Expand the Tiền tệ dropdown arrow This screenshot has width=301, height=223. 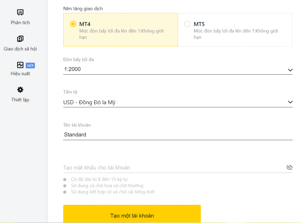pyautogui.click(x=290, y=102)
